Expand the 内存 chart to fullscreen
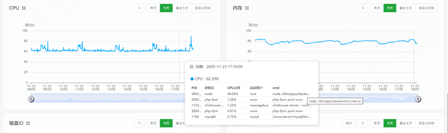This screenshot has height=133, width=448. (247, 8)
